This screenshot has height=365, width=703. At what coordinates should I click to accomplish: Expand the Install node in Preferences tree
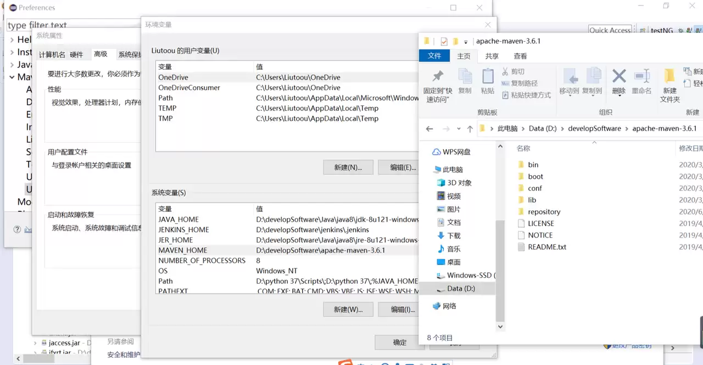tap(12, 52)
